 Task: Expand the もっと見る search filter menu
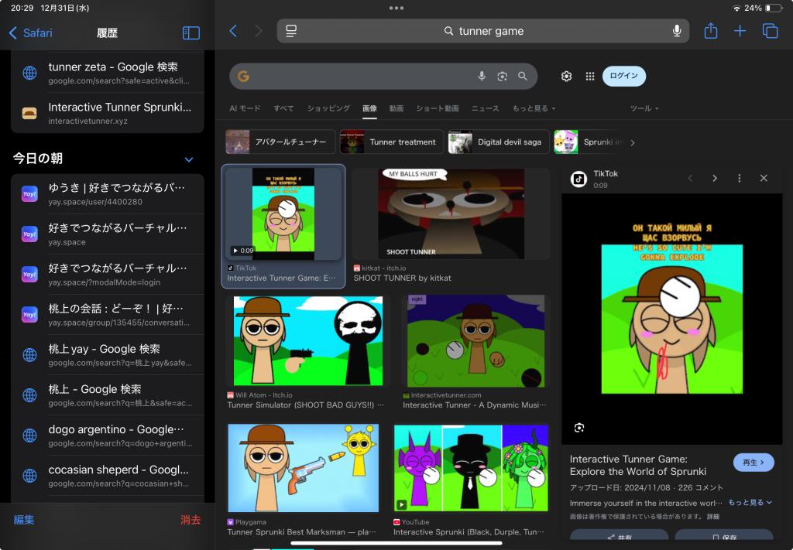click(534, 108)
